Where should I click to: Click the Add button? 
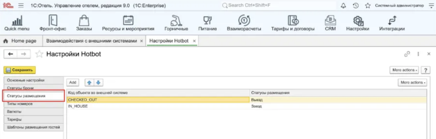click(73, 83)
